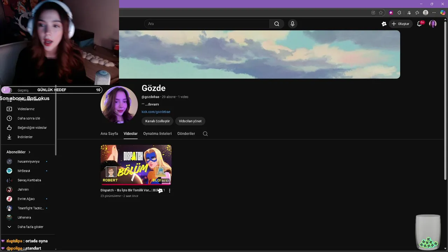The width and height of the screenshot is (448, 252).
Task: Click the media control music icon
Action: [x=409, y=13]
